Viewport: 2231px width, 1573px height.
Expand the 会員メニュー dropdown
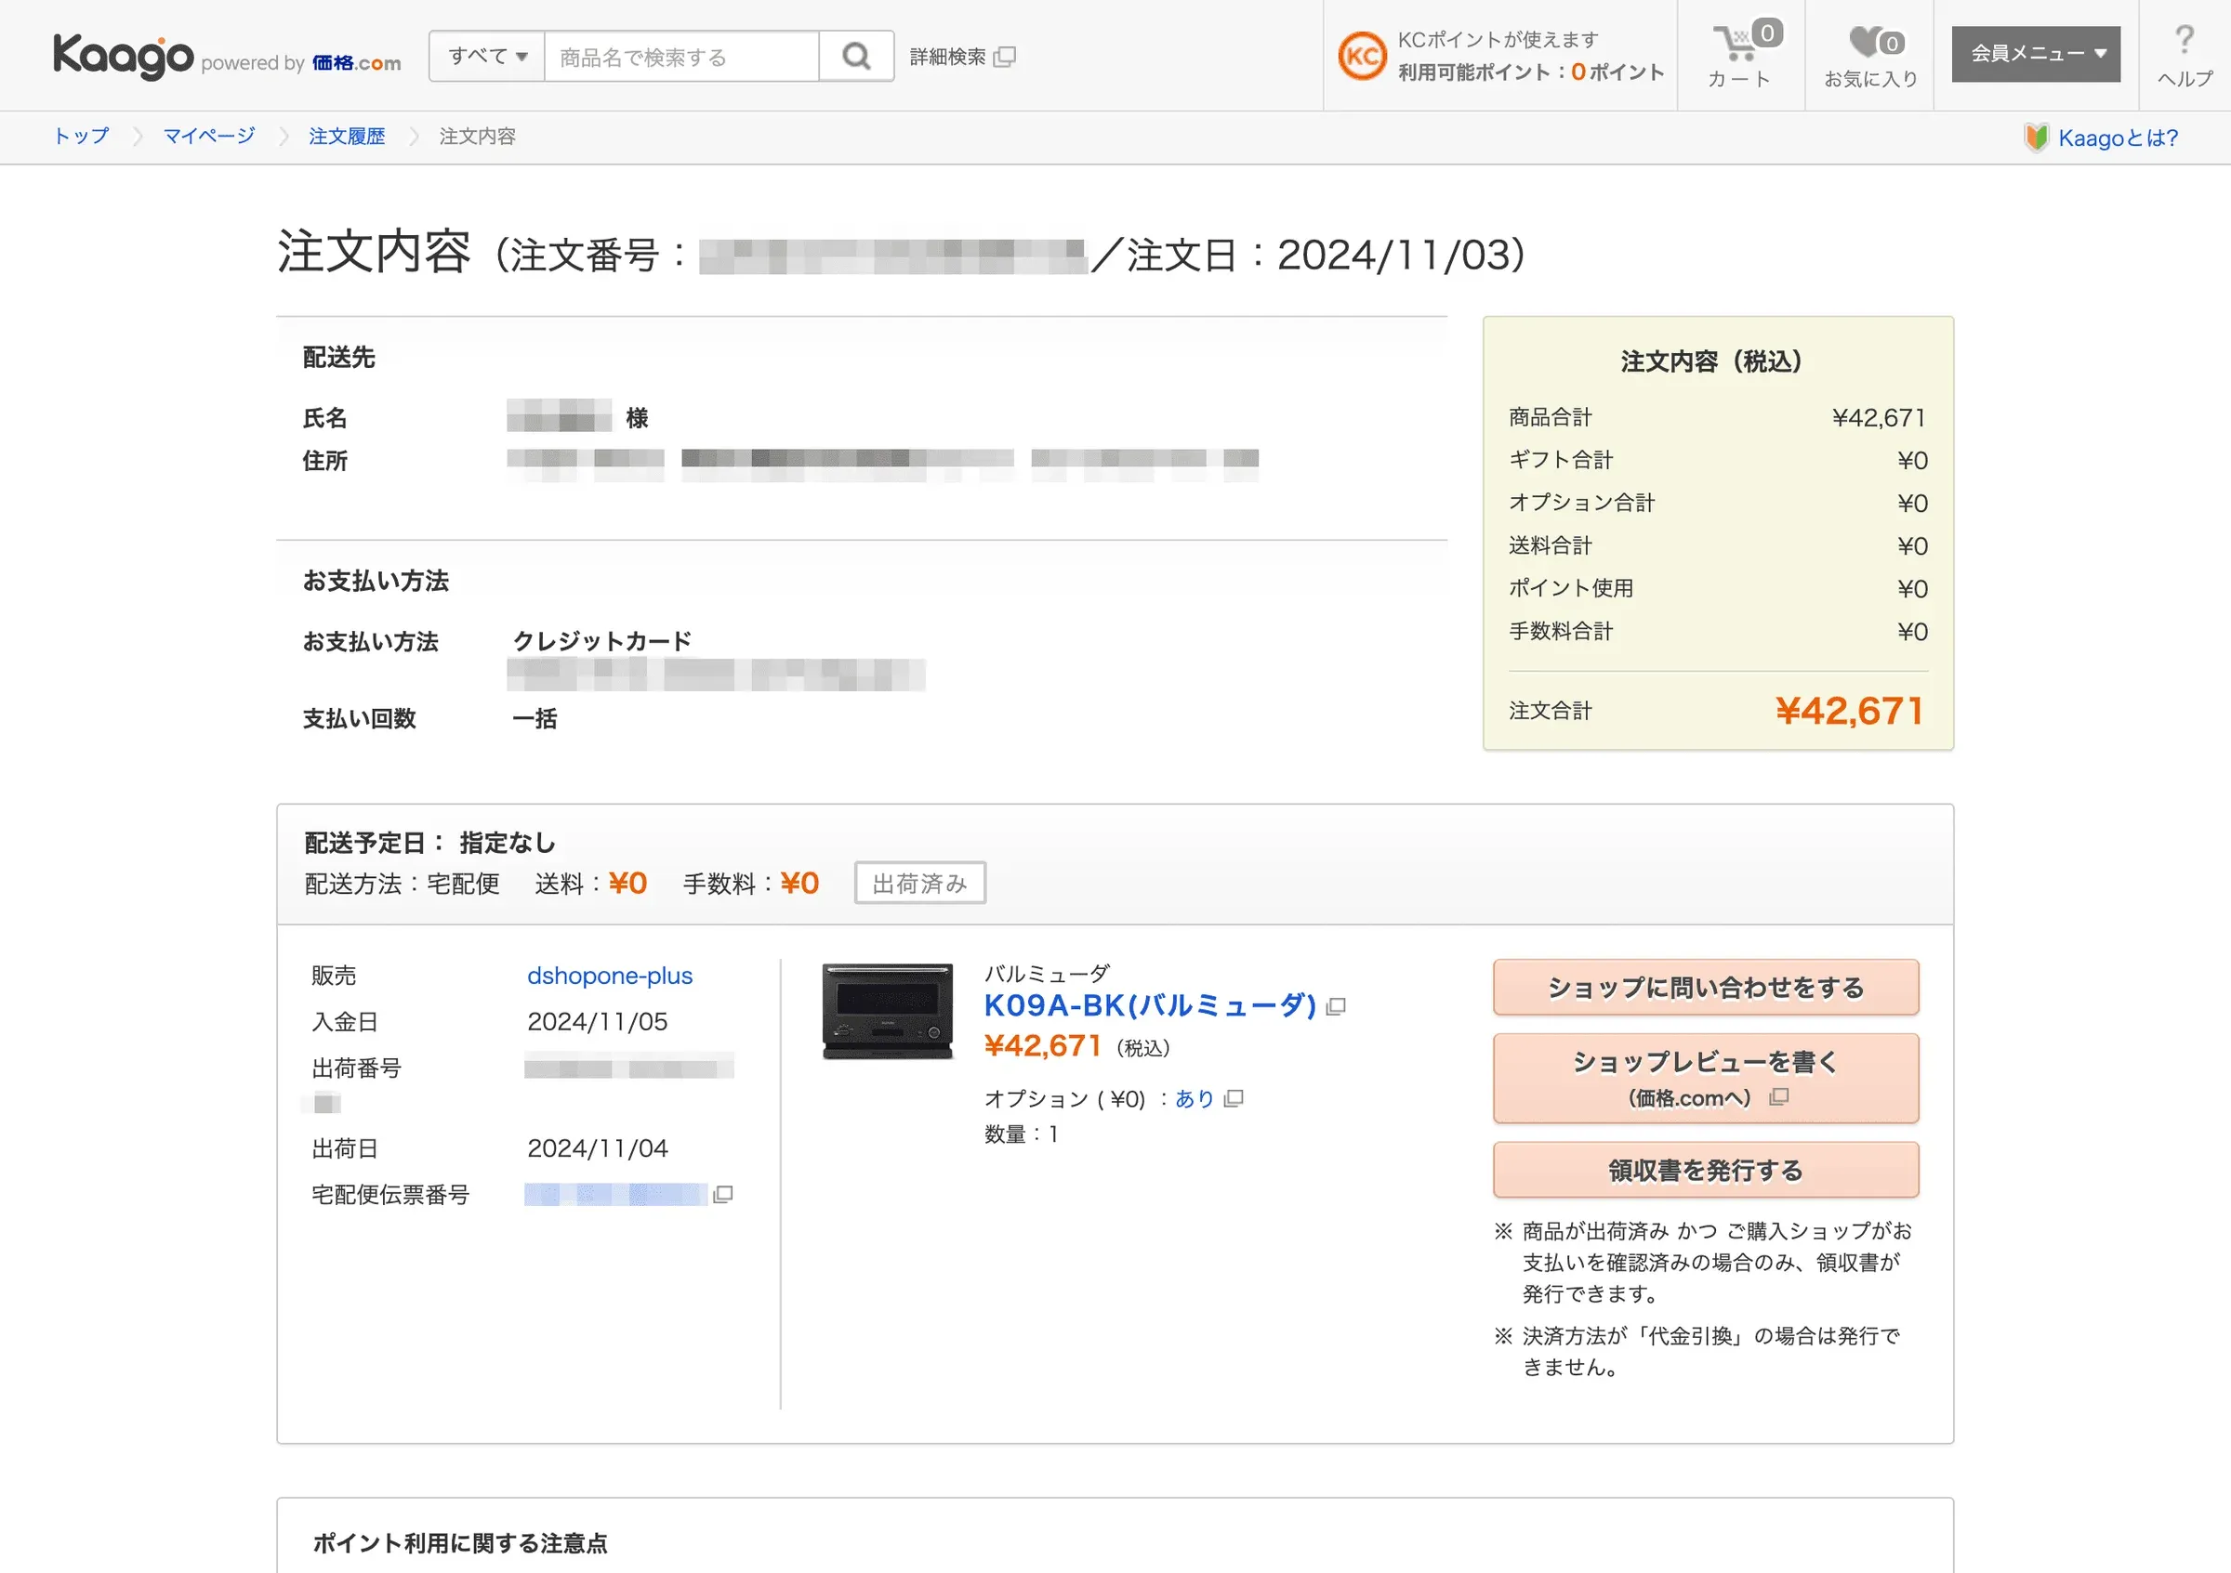(x=2036, y=55)
